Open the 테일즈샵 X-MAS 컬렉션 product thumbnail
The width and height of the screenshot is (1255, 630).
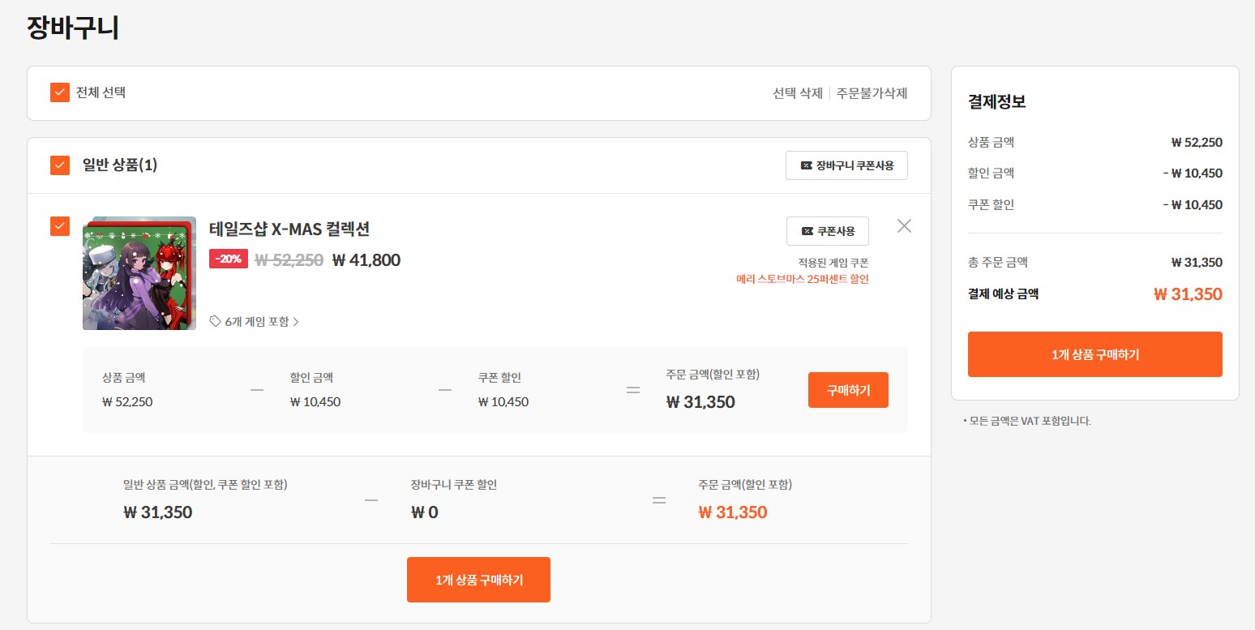pos(139,273)
